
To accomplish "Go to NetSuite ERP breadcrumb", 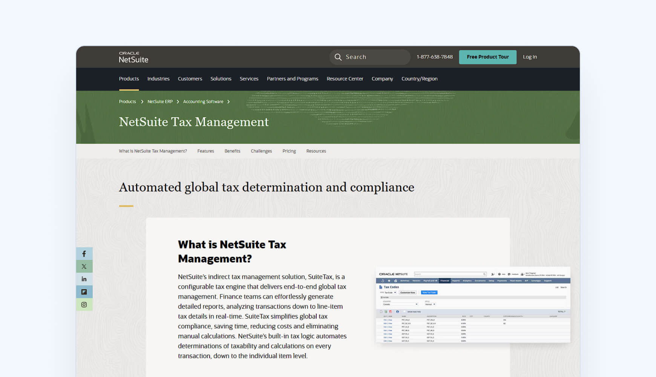I will 160,102.
